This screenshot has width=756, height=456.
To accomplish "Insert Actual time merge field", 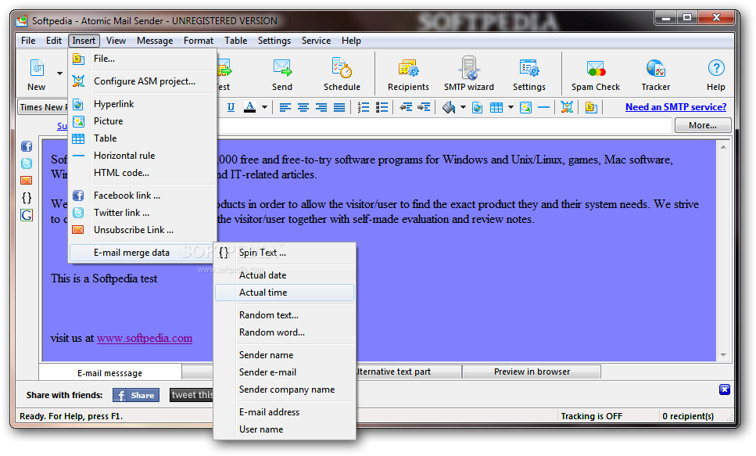I will [285, 293].
